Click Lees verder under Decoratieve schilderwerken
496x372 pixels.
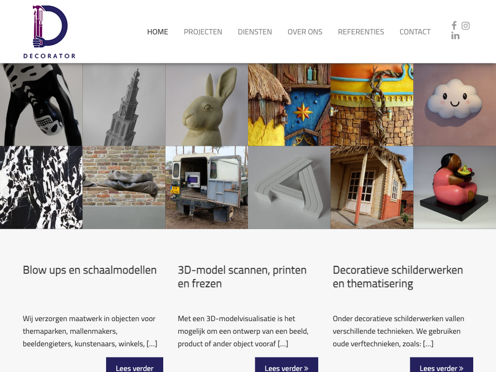[x=442, y=365]
